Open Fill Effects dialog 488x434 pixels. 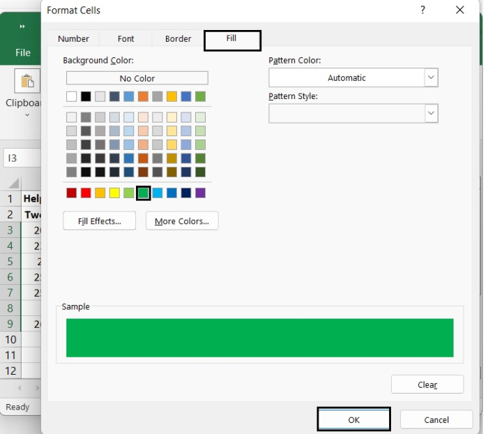[99, 221]
